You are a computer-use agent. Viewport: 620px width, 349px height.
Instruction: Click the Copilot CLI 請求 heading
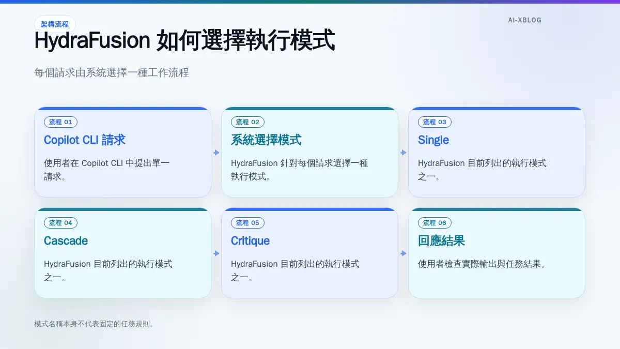(85, 140)
